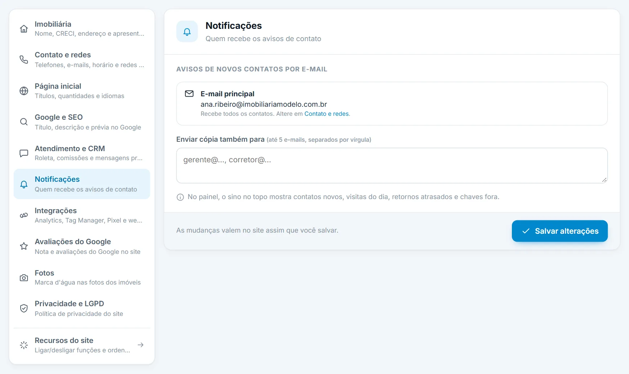Open the Recursos do site page

(x=82, y=345)
